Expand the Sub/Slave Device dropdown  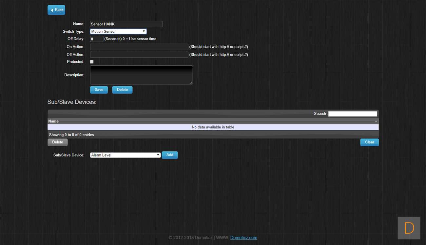125,155
